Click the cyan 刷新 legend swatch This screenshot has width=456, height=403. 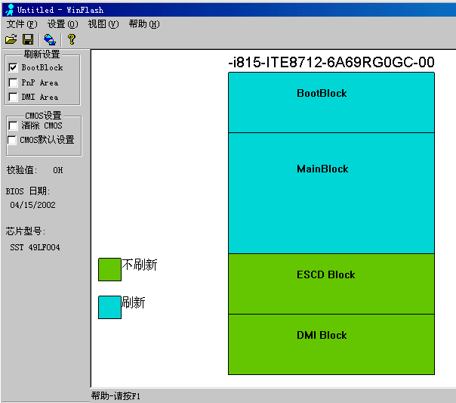coord(109,307)
